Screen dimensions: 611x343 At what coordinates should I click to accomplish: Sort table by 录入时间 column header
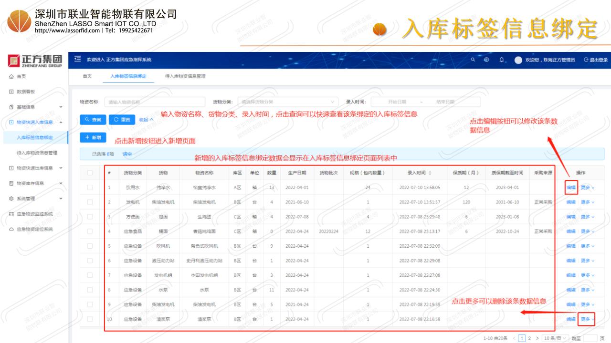click(x=416, y=172)
